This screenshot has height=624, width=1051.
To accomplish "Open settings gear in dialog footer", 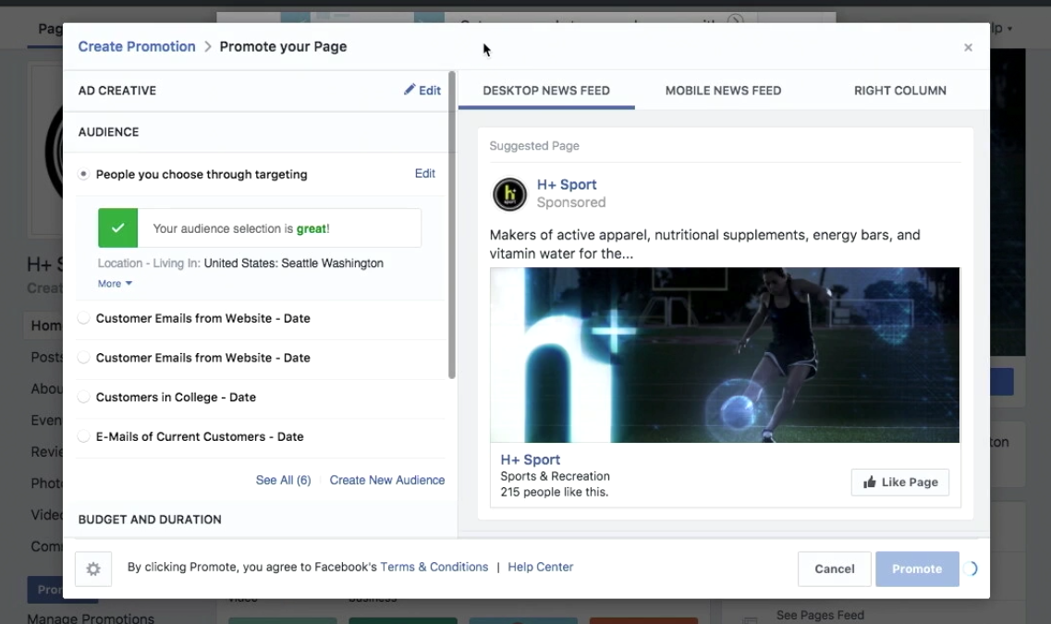I will tap(93, 569).
